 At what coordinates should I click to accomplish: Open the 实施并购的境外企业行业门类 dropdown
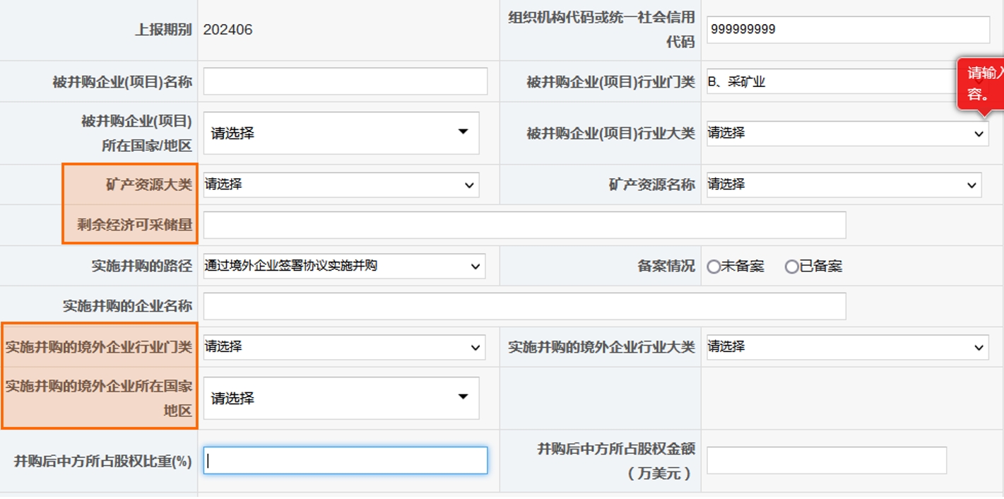pos(344,347)
